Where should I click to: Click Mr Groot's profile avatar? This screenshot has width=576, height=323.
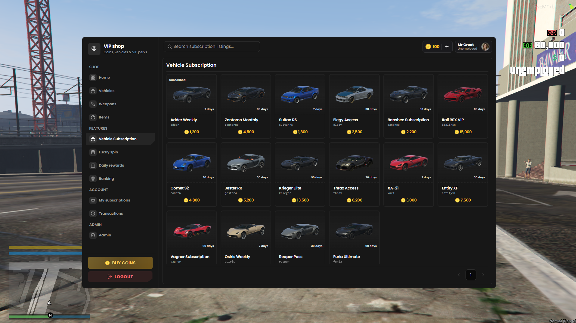tap(485, 47)
